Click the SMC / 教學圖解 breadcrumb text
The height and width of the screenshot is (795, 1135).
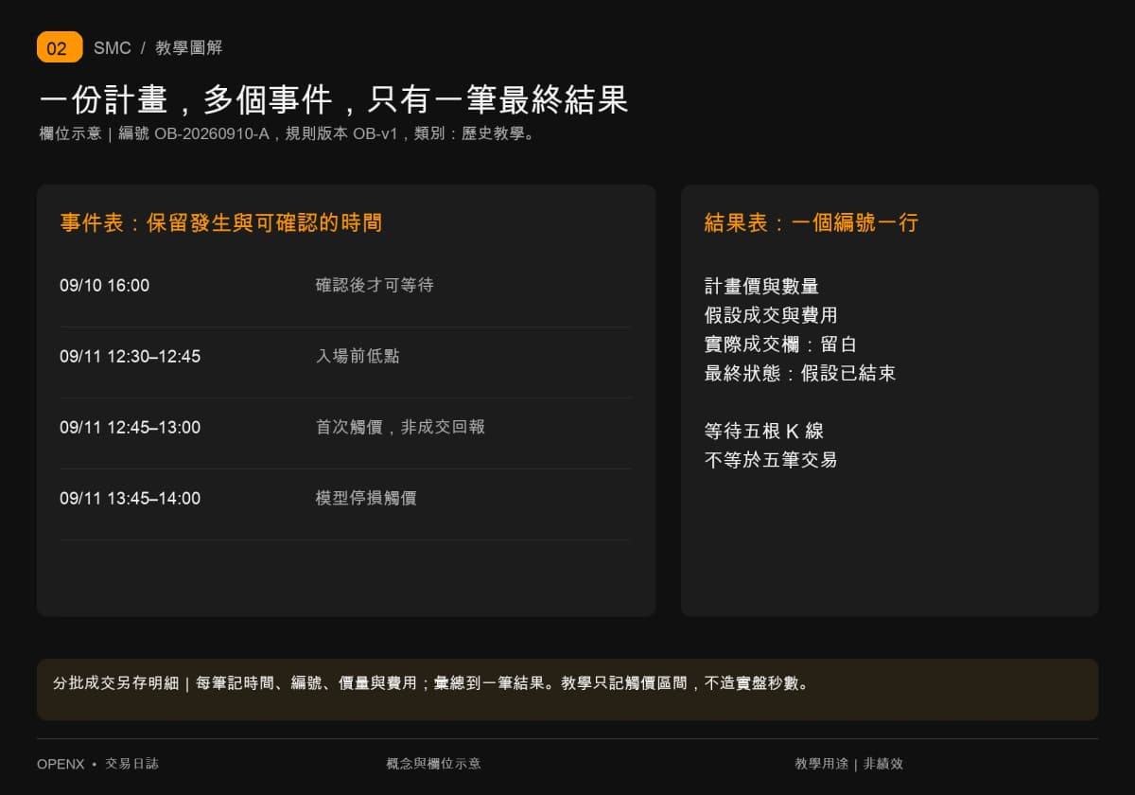158,48
